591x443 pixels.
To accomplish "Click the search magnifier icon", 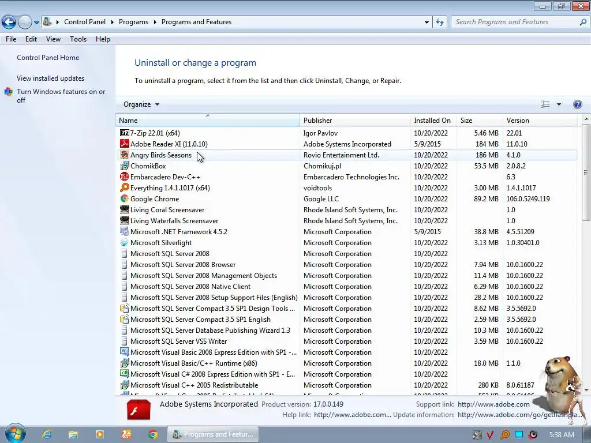I will click(583, 22).
